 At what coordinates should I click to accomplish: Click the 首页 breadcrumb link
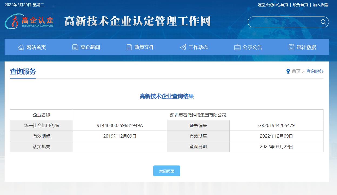click(296, 71)
